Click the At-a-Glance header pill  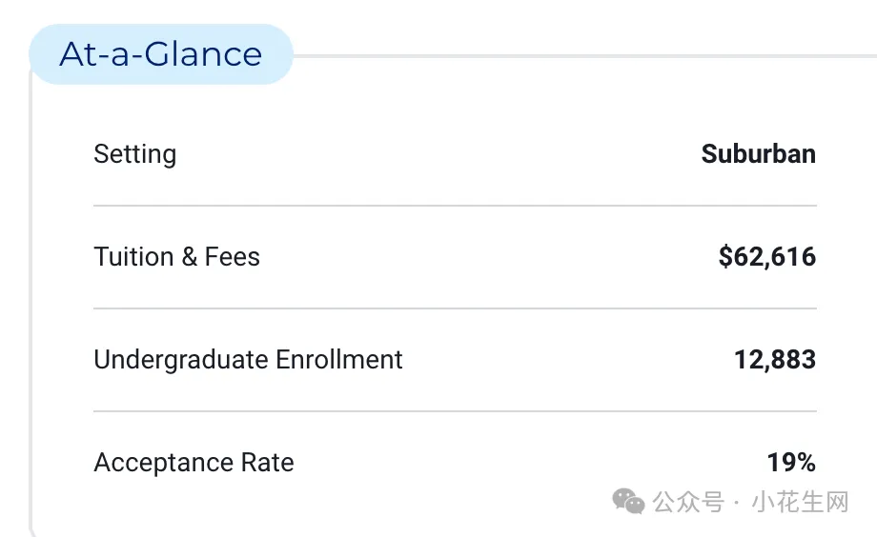[161, 54]
